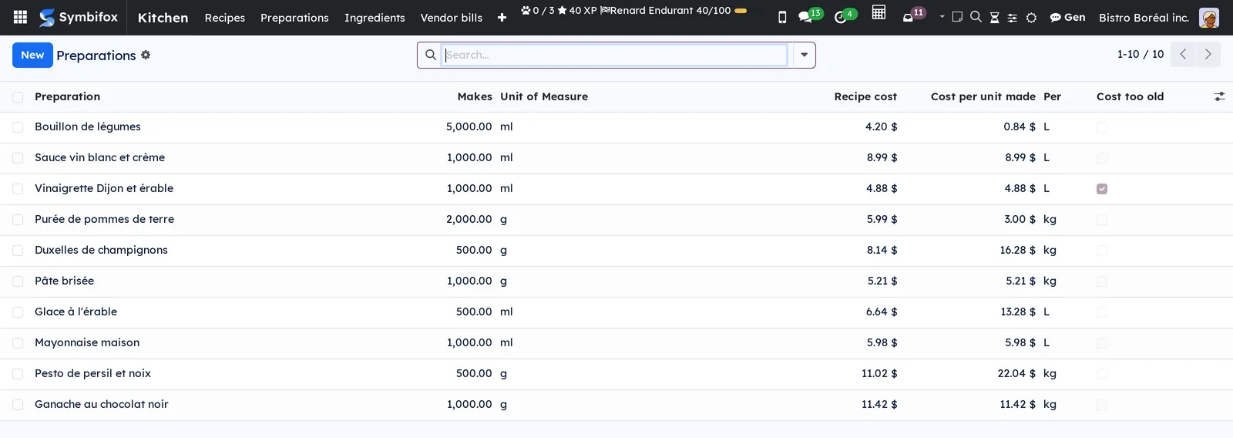Go to the next page arrow
This screenshot has height=438, width=1233.
pos(1208,54)
